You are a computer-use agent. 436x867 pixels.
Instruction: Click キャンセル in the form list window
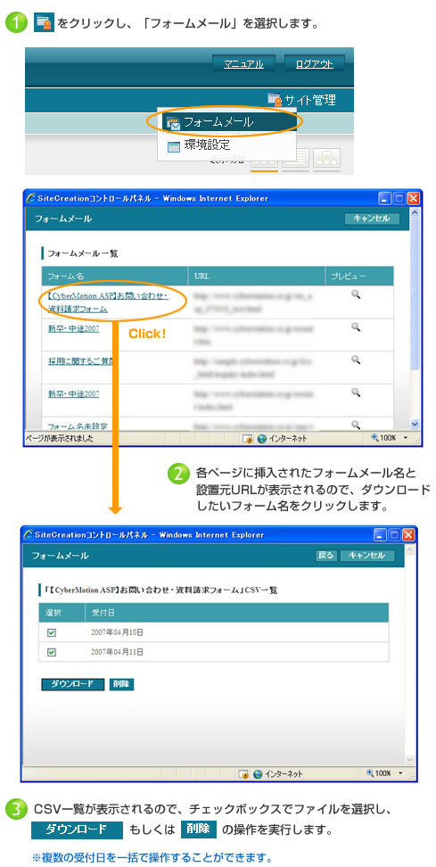(372, 219)
